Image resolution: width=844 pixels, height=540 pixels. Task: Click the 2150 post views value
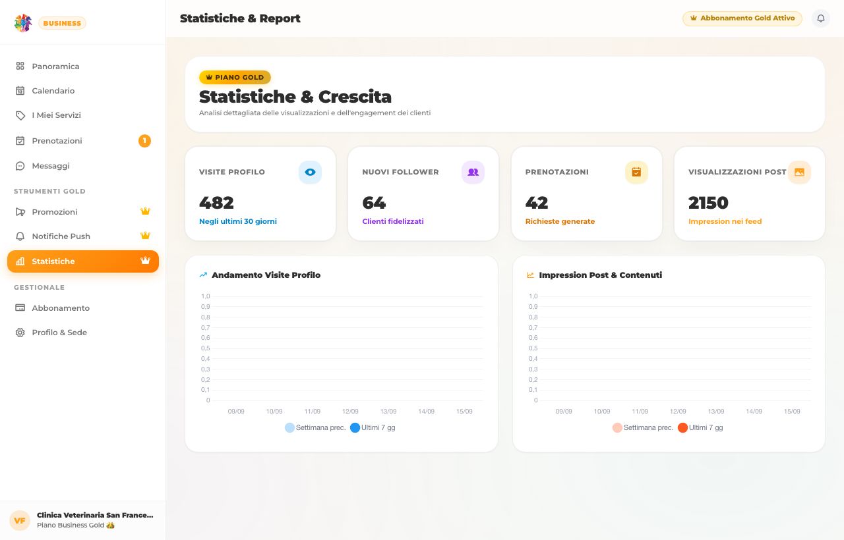coord(708,203)
